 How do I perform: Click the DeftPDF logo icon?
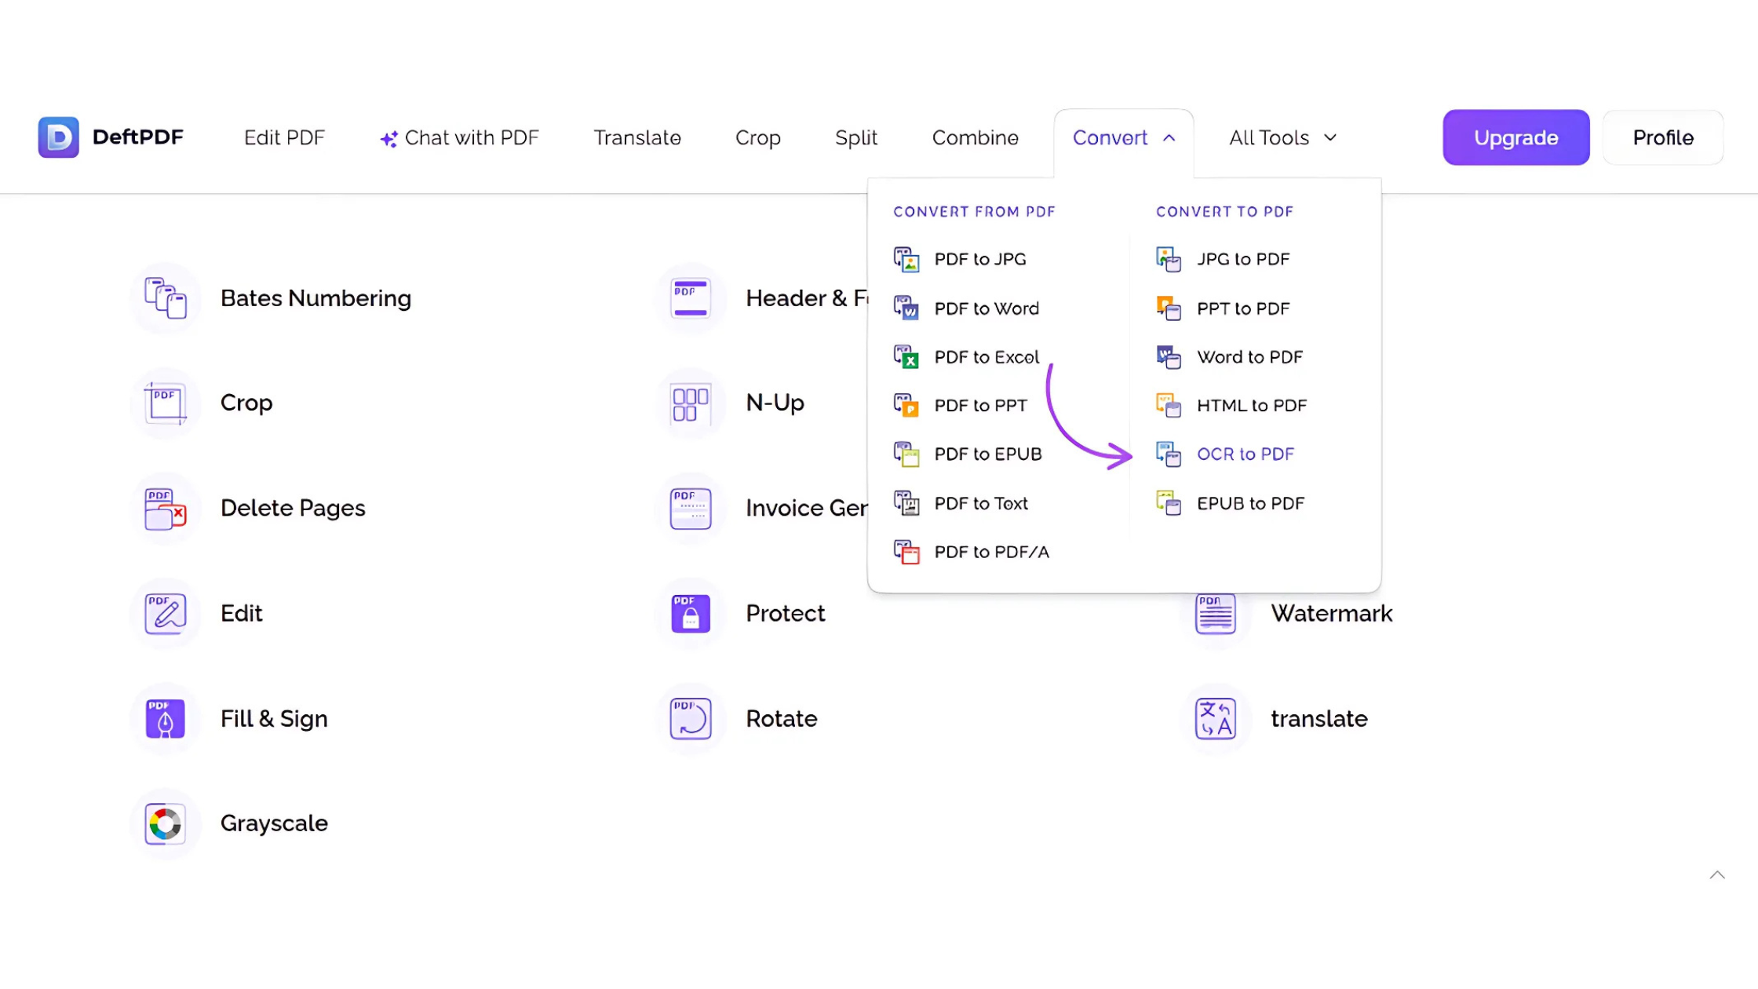coord(59,137)
